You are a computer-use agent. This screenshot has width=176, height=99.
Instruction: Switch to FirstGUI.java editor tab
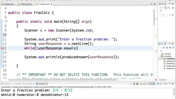(x=8, y=4)
